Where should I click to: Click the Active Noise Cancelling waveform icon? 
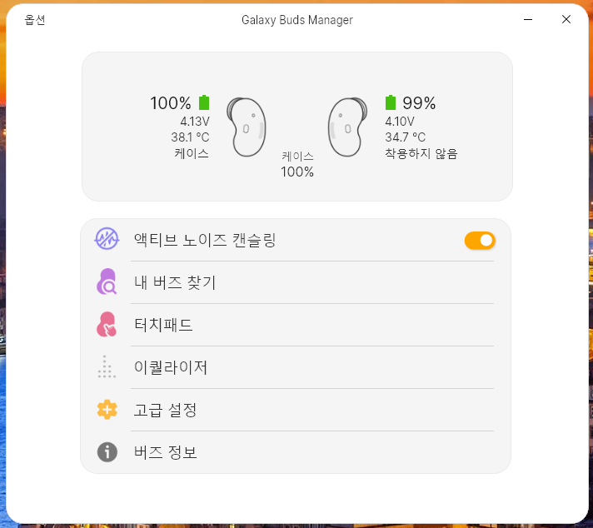[107, 240]
